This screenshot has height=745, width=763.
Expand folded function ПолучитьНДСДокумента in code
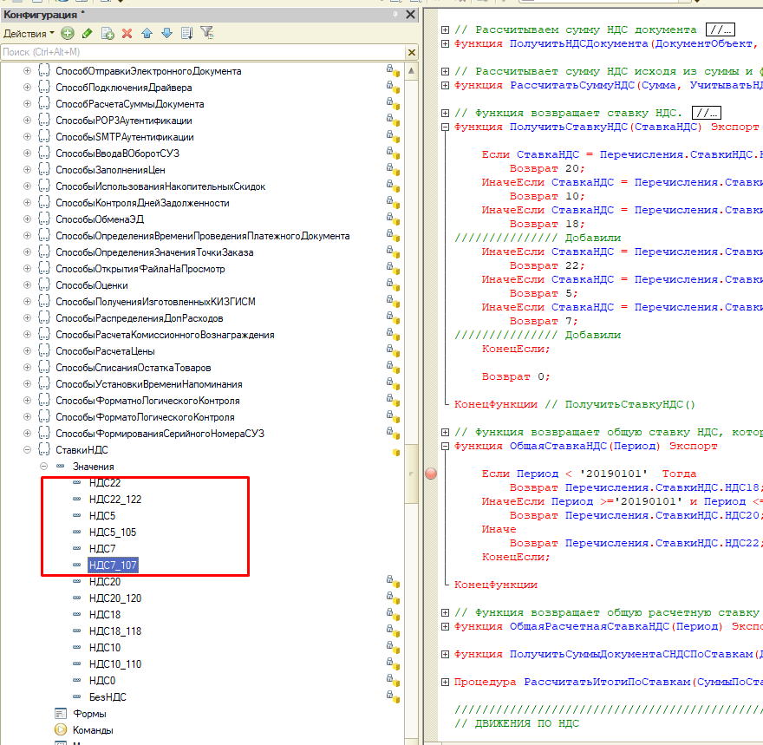445,43
